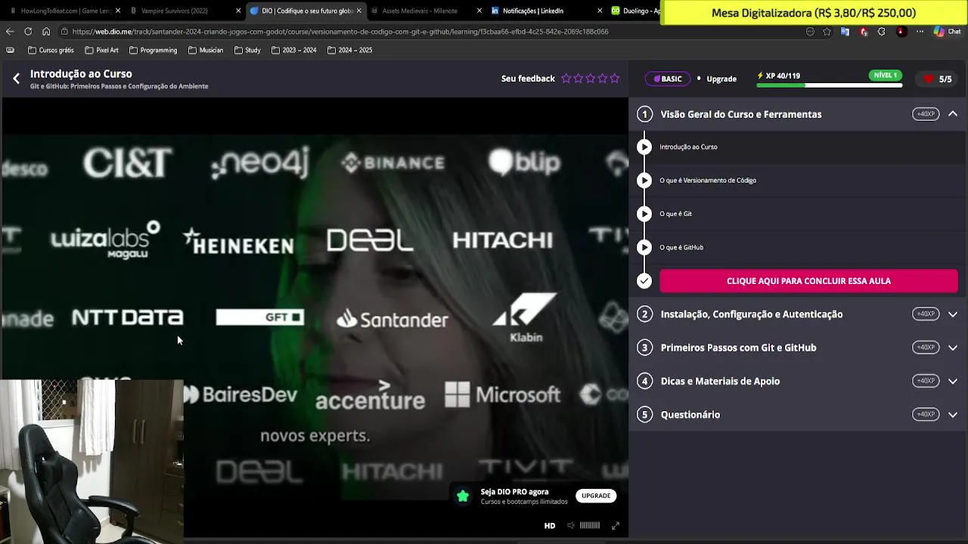Open the 'Pixel Art' bookmark folder
The height and width of the screenshot is (544, 968).
101,51
